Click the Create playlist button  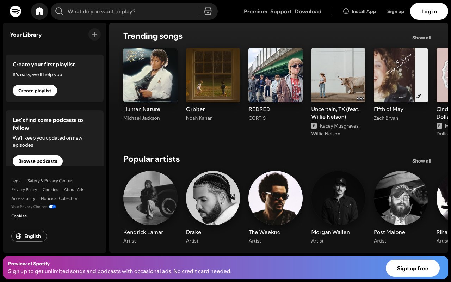coord(35,91)
